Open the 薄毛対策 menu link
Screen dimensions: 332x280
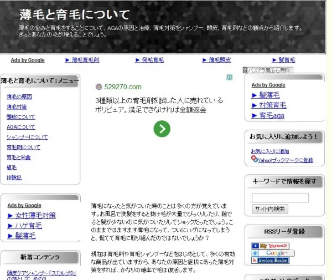point(17,107)
